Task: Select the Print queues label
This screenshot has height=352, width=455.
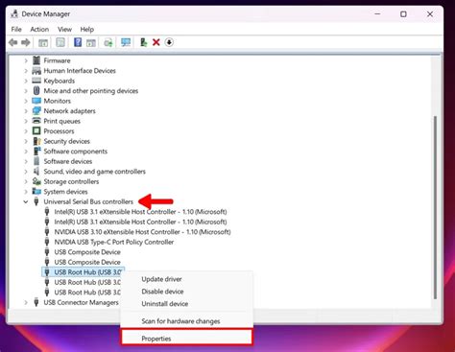Action: pyautogui.click(x=62, y=121)
